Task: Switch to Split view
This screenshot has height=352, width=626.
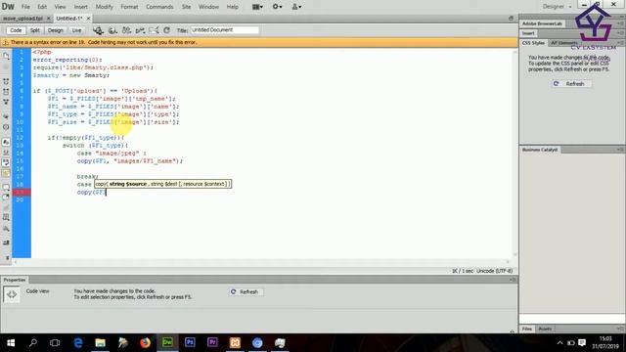Action: [35, 30]
